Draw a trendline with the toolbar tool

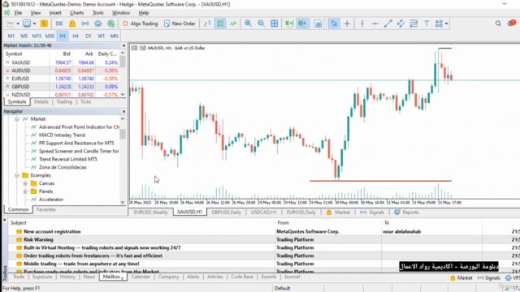click(388, 24)
